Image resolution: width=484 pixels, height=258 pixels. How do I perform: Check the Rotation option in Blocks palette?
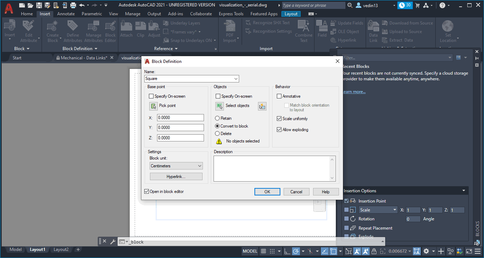[346, 219]
